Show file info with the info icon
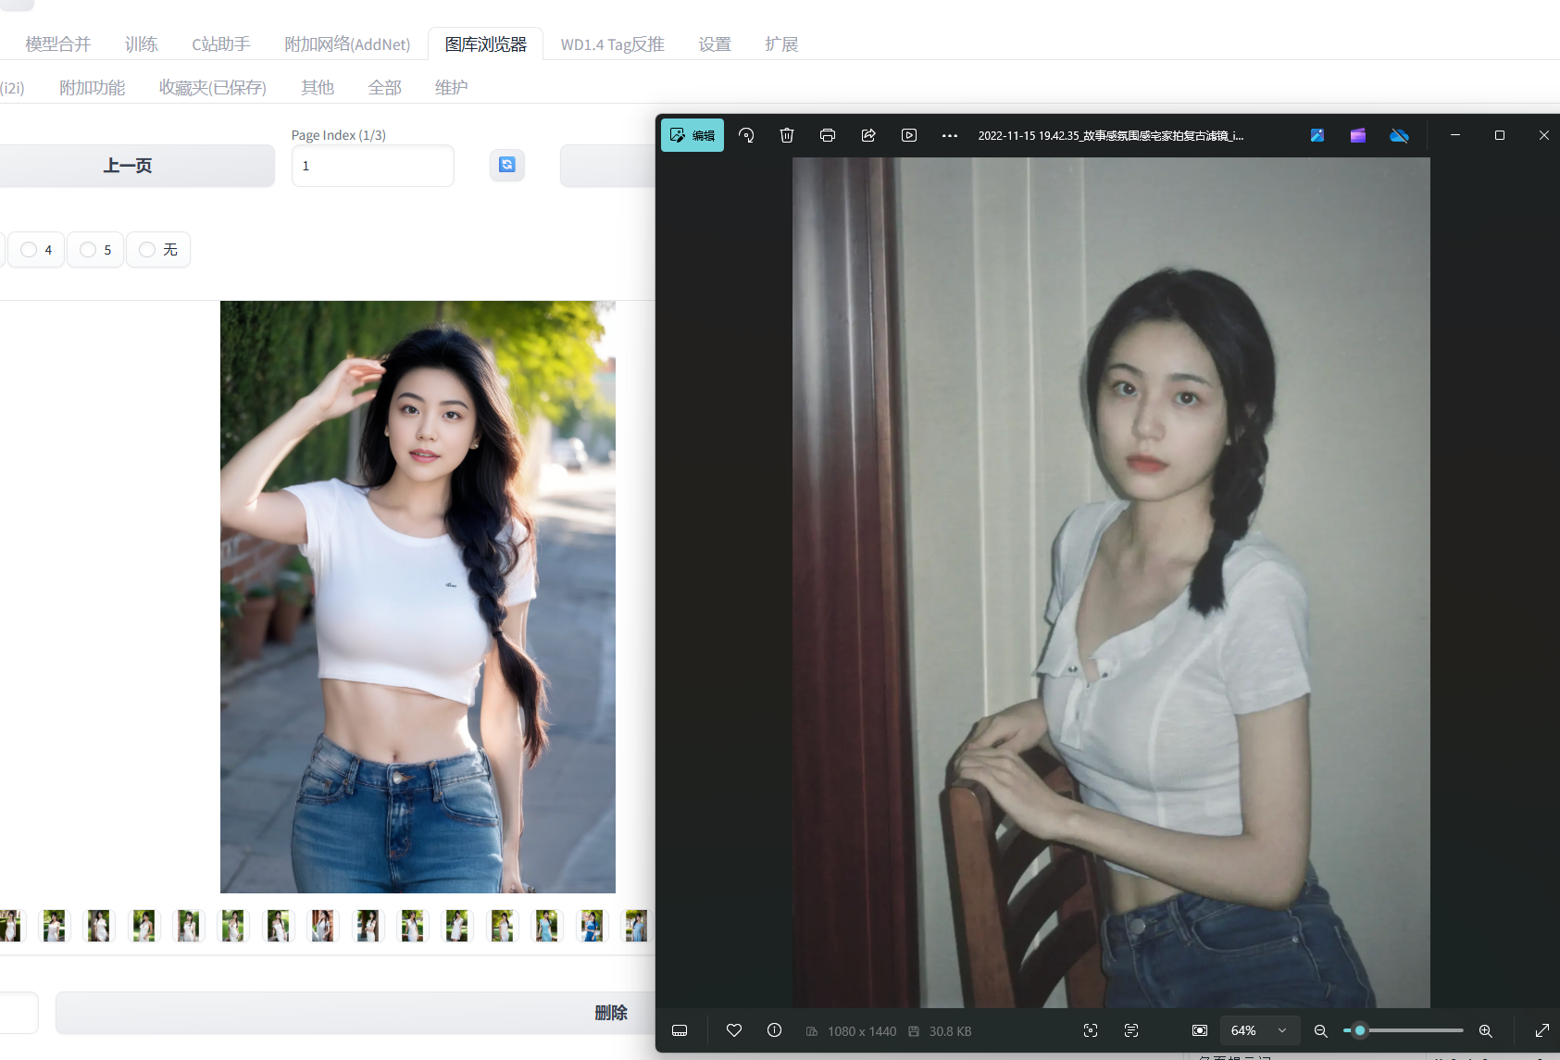This screenshot has height=1060, width=1560. (x=775, y=1030)
